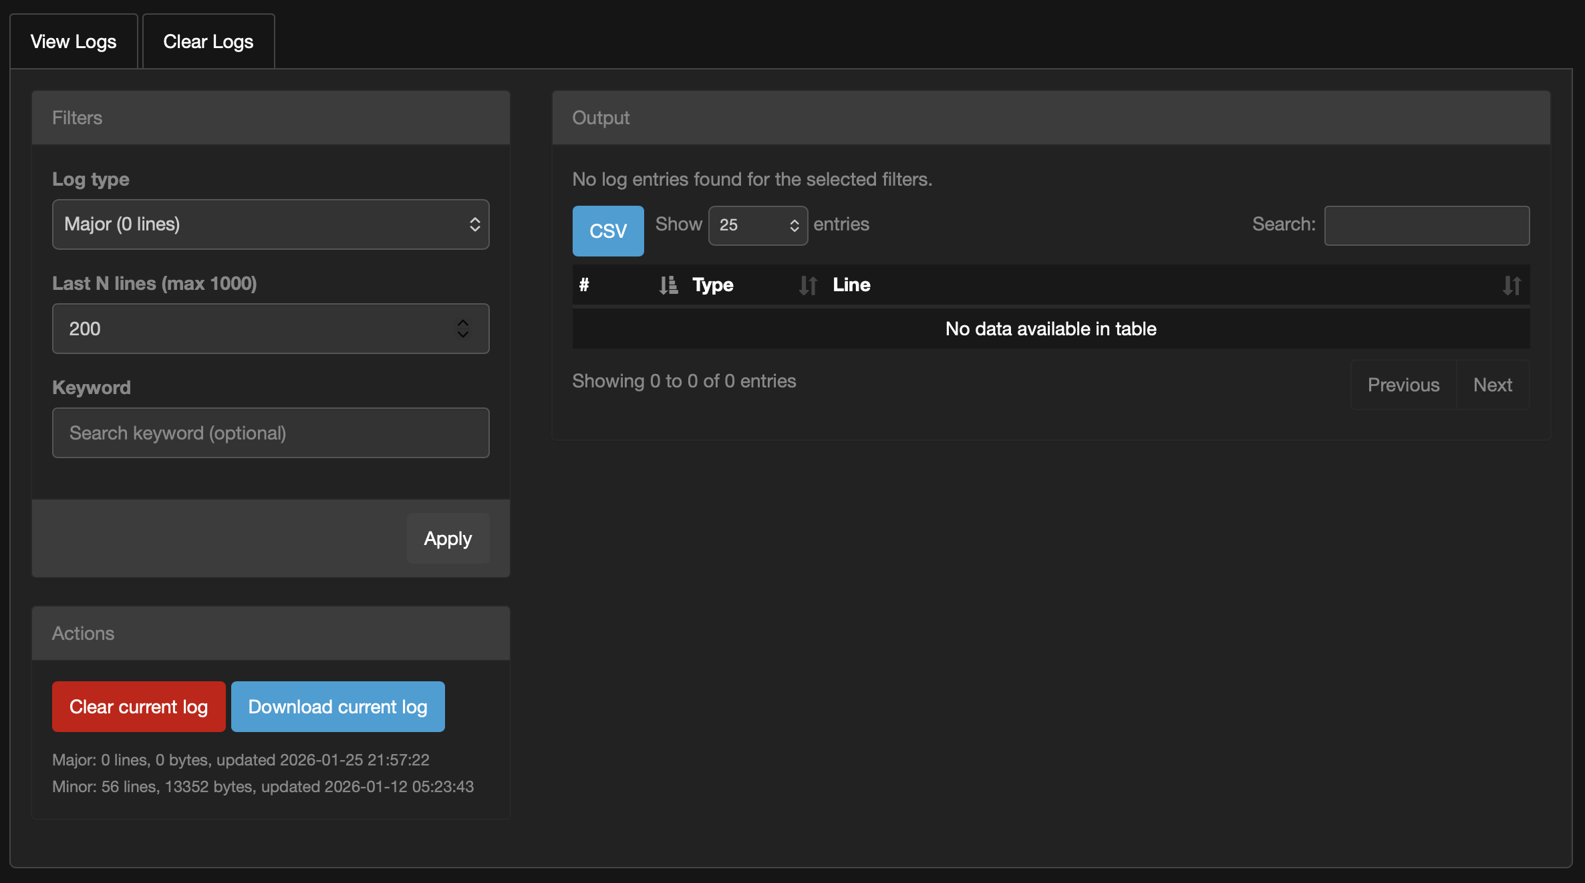This screenshot has width=1585, height=883.
Task: Switch to the View Logs tab
Action: pos(74,41)
